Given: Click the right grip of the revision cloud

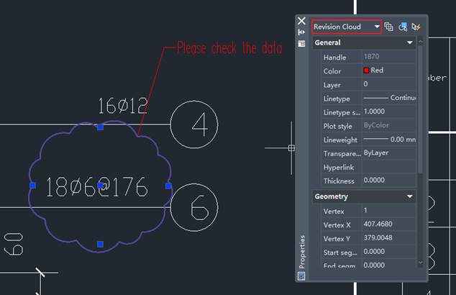Looking at the screenshot, I should [168, 186].
